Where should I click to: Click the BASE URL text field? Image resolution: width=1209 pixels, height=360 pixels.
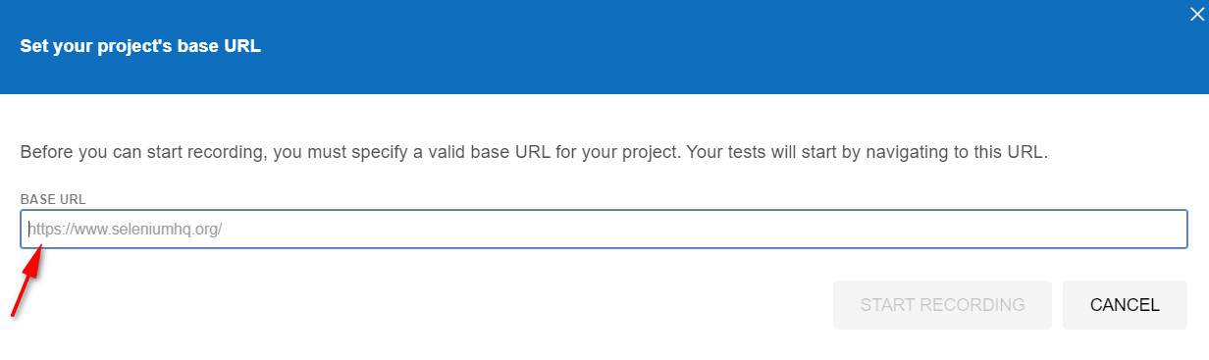pos(604,230)
